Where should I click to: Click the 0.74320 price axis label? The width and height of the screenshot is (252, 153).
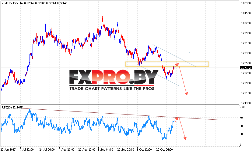click(245, 103)
